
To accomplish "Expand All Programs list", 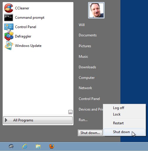I will 38,120.
